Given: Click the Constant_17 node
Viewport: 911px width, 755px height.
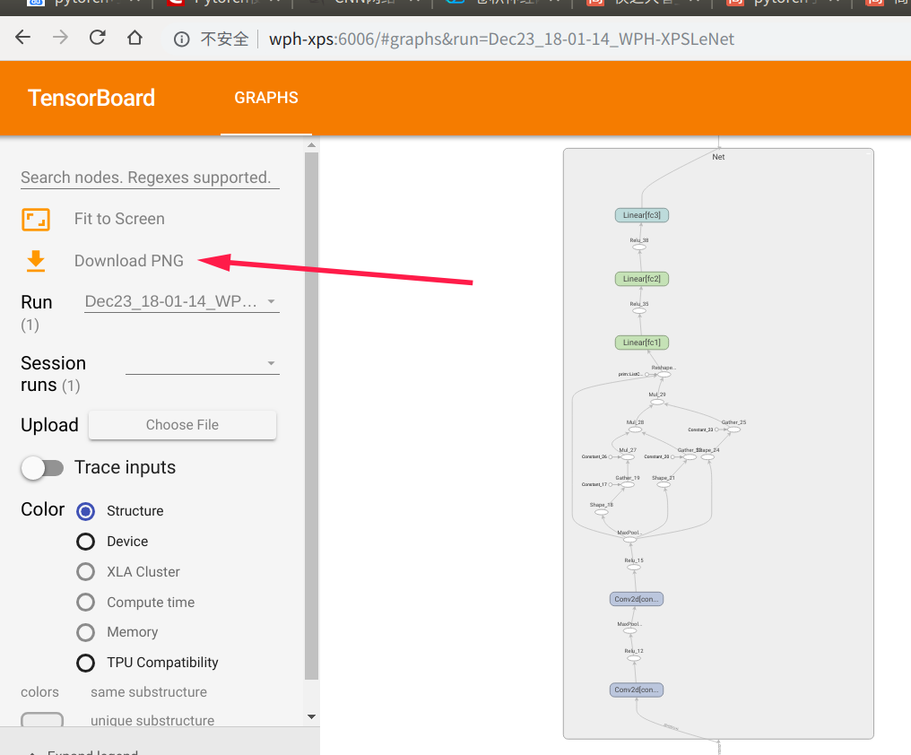Looking at the screenshot, I should 610,485.
